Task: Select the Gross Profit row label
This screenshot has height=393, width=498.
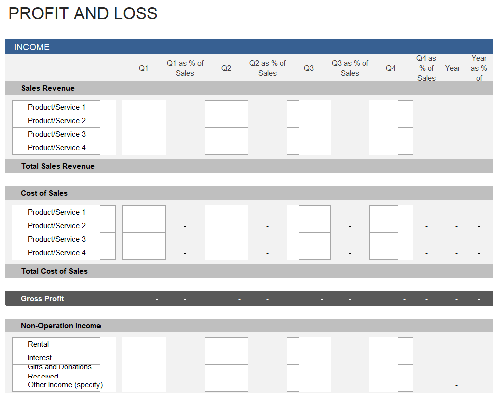Action: 42,299
